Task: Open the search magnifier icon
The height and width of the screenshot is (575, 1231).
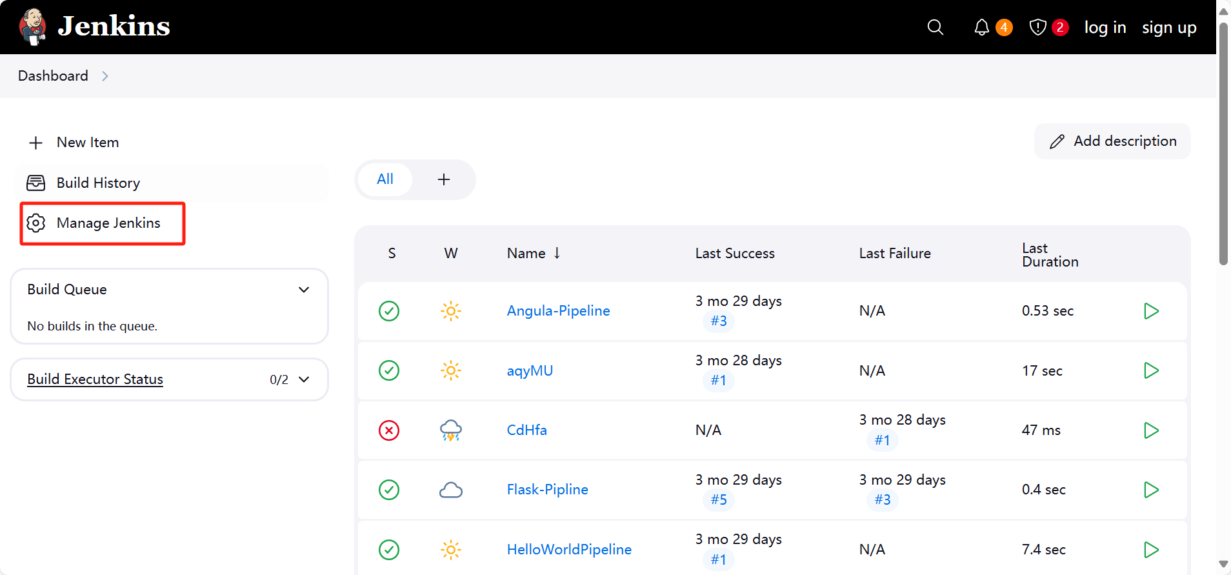Action: (935, 27)
